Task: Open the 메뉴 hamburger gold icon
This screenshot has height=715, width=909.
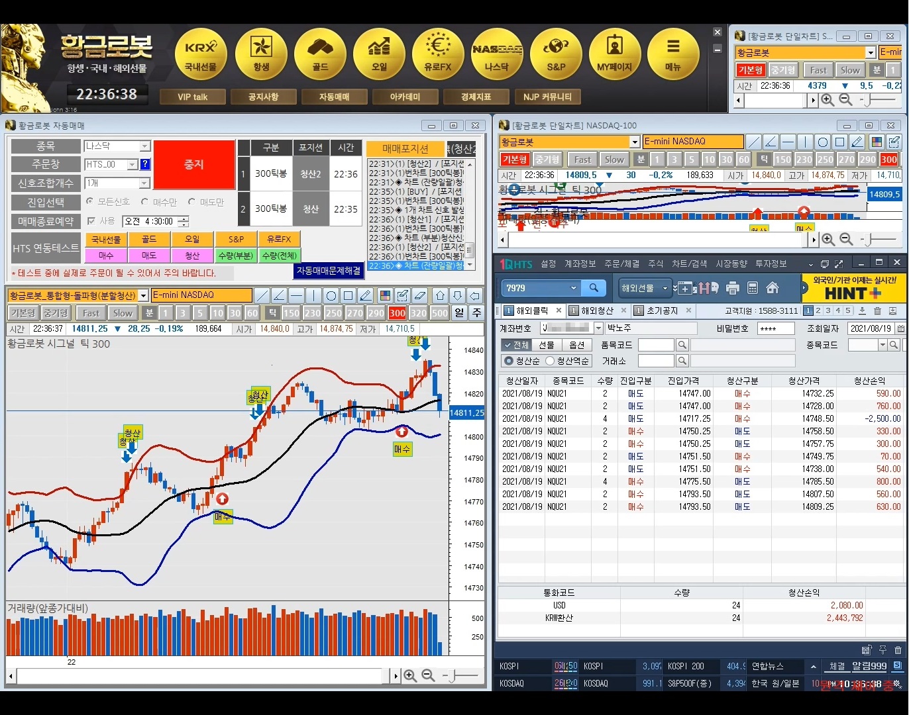Action: (x=673, y=54)
